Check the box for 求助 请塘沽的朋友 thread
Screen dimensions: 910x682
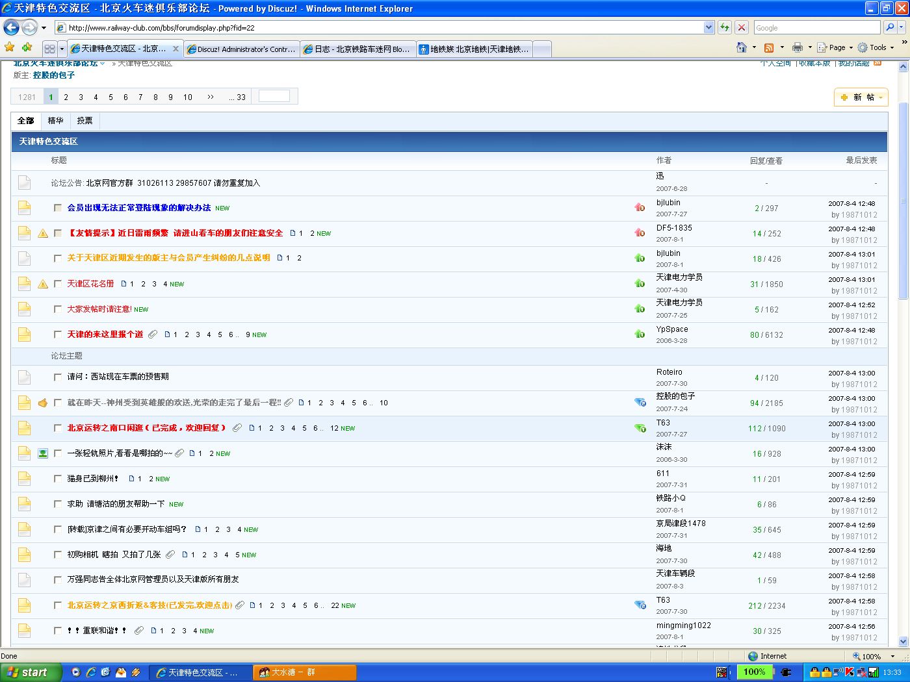[x=58, y=504]
